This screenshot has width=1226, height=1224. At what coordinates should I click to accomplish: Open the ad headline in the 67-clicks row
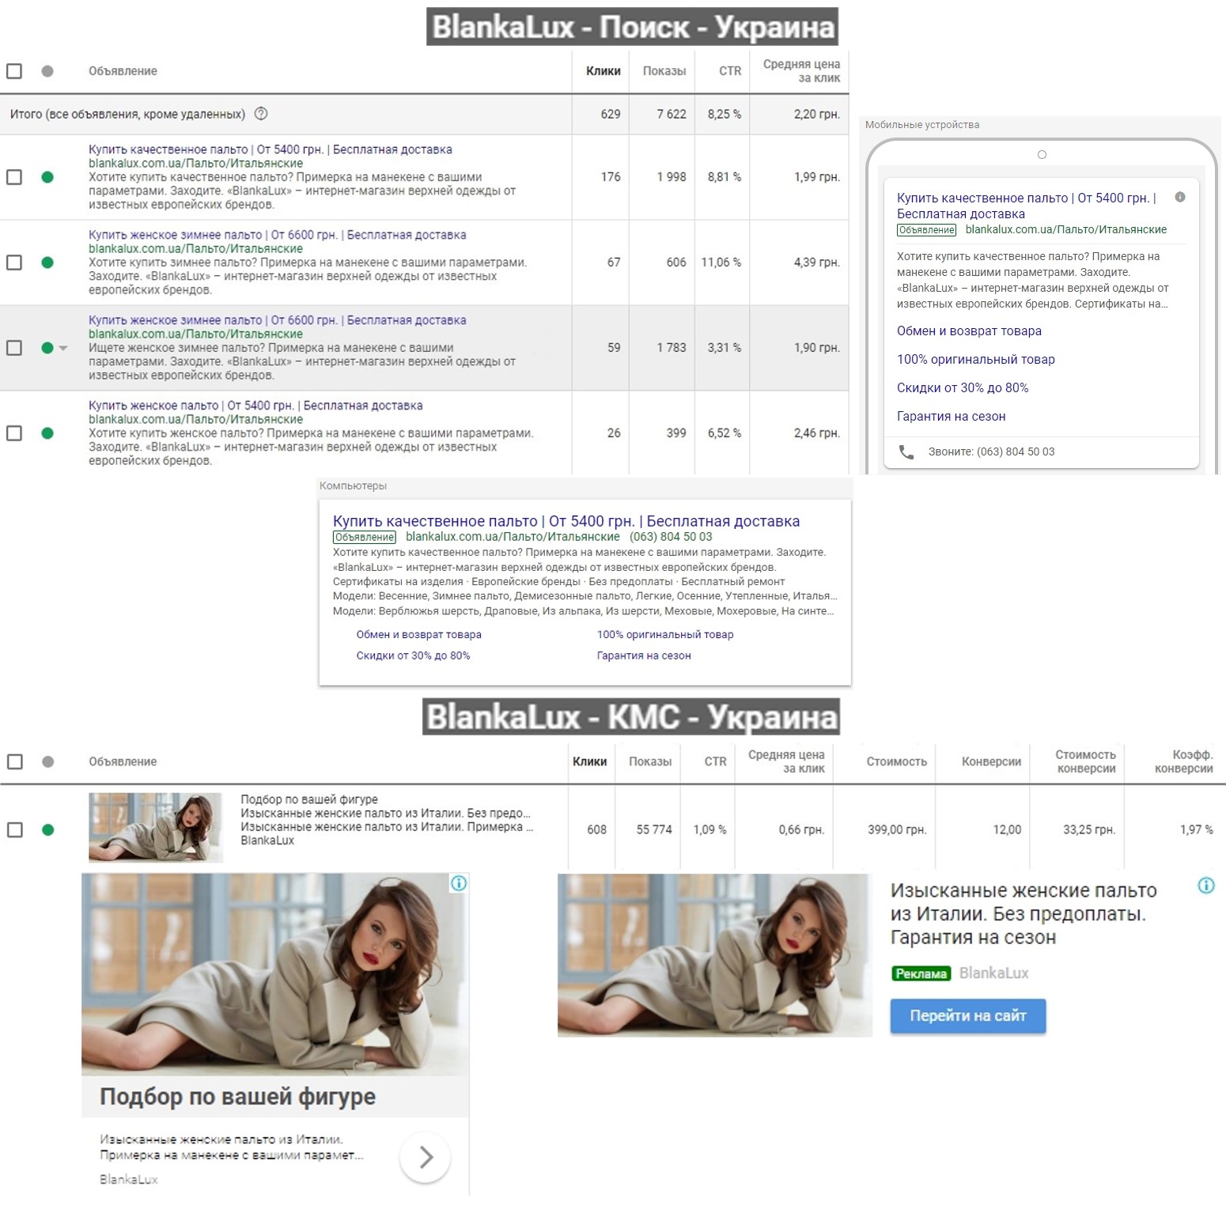tap(278, 235)
